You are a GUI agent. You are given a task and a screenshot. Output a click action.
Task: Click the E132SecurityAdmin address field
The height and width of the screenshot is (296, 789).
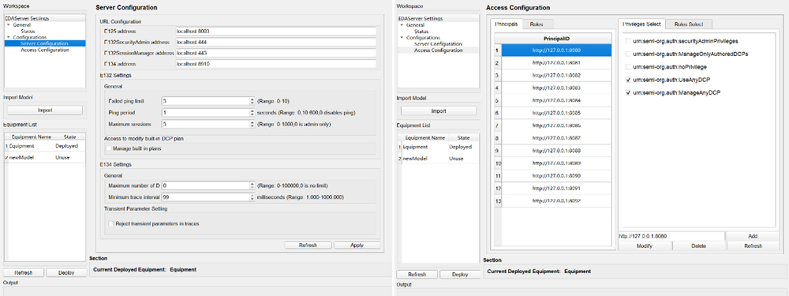pyautogui.click(x=275, y=43)
